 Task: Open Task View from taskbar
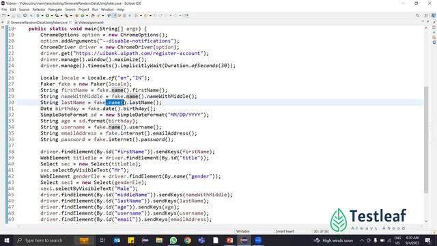pos(102,240)
